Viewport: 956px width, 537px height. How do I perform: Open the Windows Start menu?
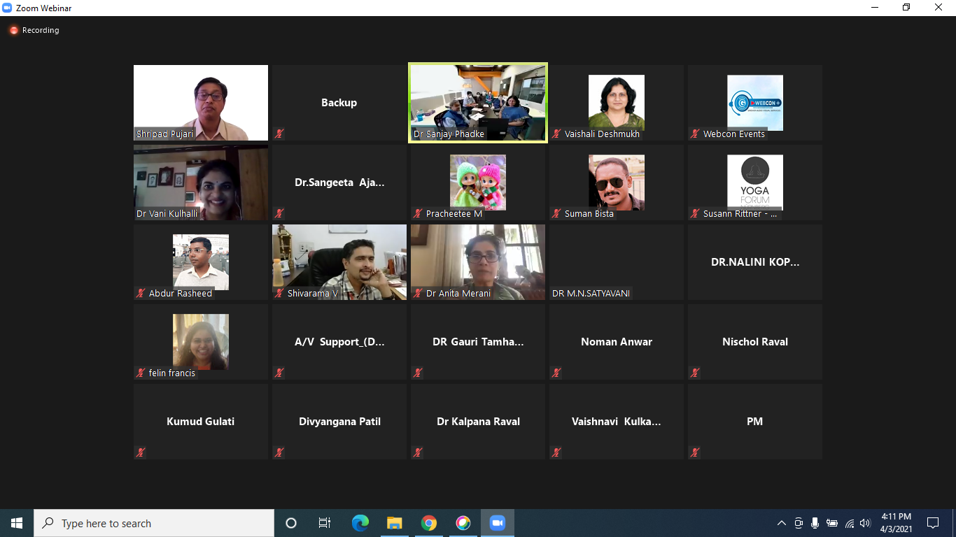click(x=17, y=523)
